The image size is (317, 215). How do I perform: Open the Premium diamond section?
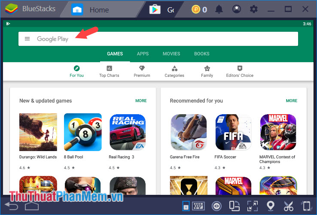(x=142, y=72)
